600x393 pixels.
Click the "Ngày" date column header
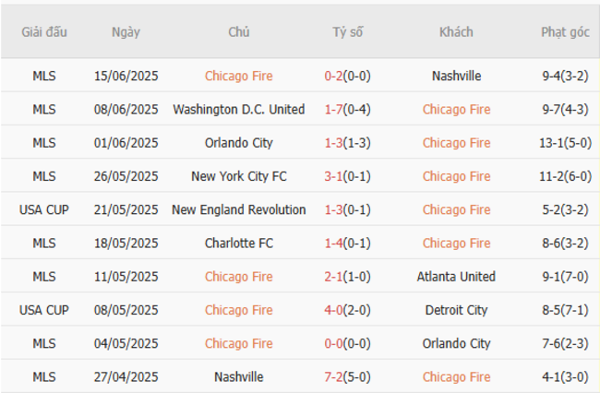pyautogui.click(x=126, y=31)
